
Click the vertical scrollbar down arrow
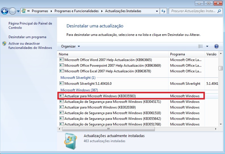click(x=221, y=124)
